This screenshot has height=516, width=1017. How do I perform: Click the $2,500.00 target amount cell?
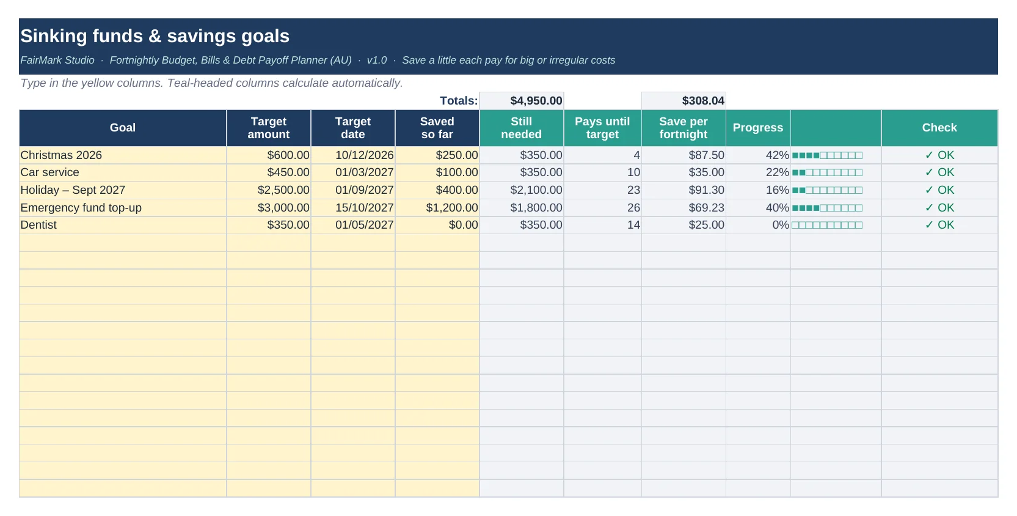(269, 190)
